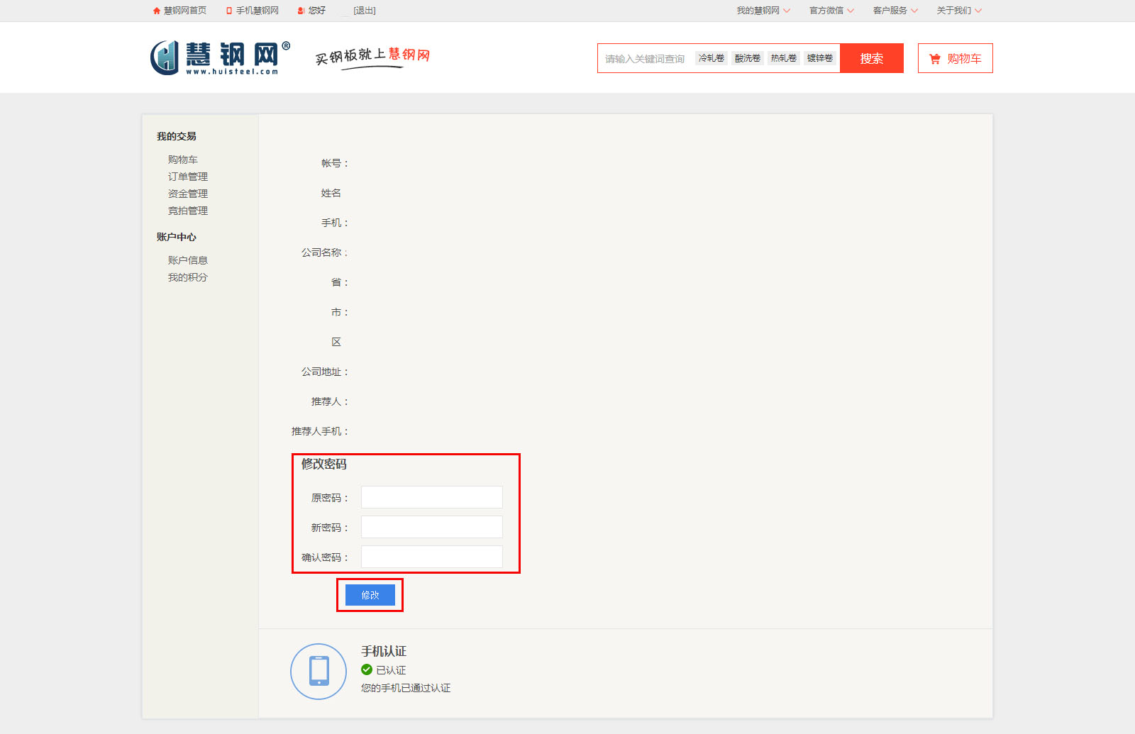Click the phone verification circle icon

click(319, 671)
